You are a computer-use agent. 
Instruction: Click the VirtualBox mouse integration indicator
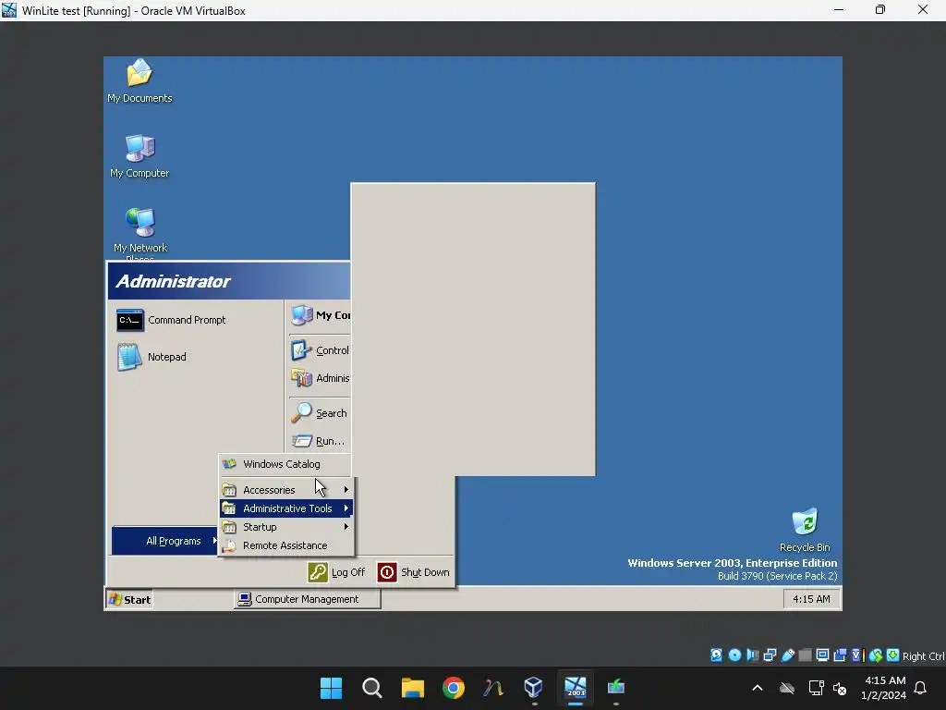(x=876, y=655)
